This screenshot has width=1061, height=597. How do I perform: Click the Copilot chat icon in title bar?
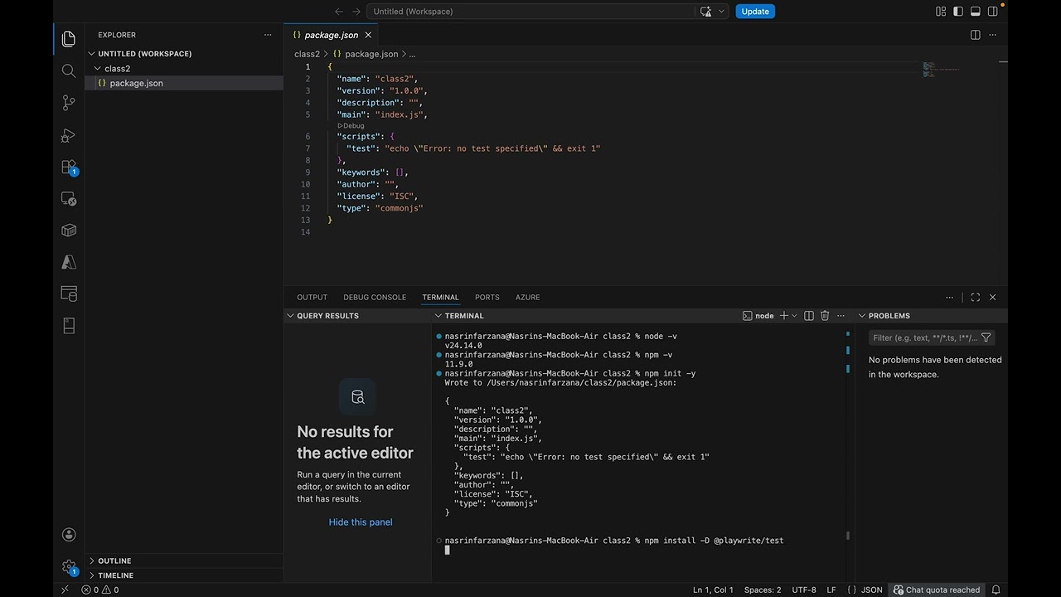[x=705, y=12]
